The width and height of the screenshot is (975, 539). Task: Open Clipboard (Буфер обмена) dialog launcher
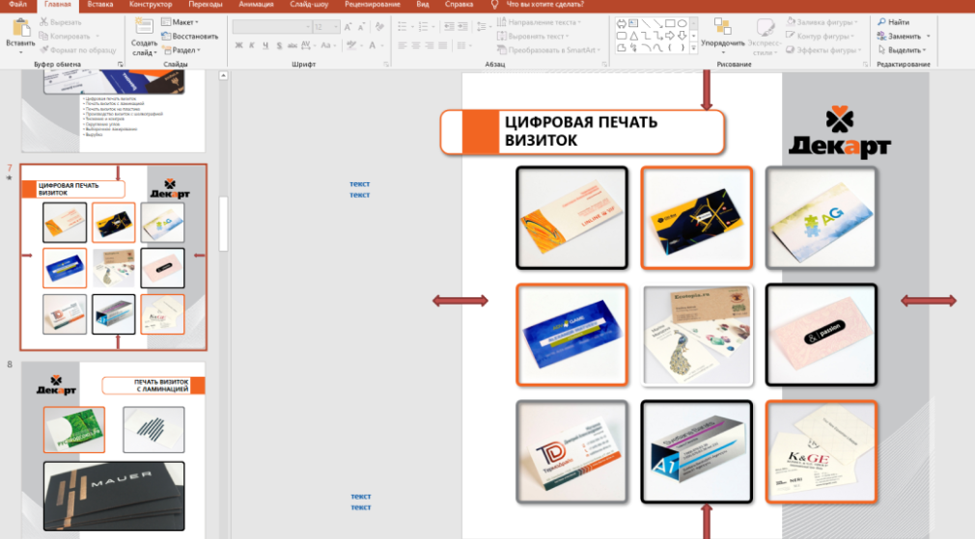pyautogui.click(x=121, y=64)
